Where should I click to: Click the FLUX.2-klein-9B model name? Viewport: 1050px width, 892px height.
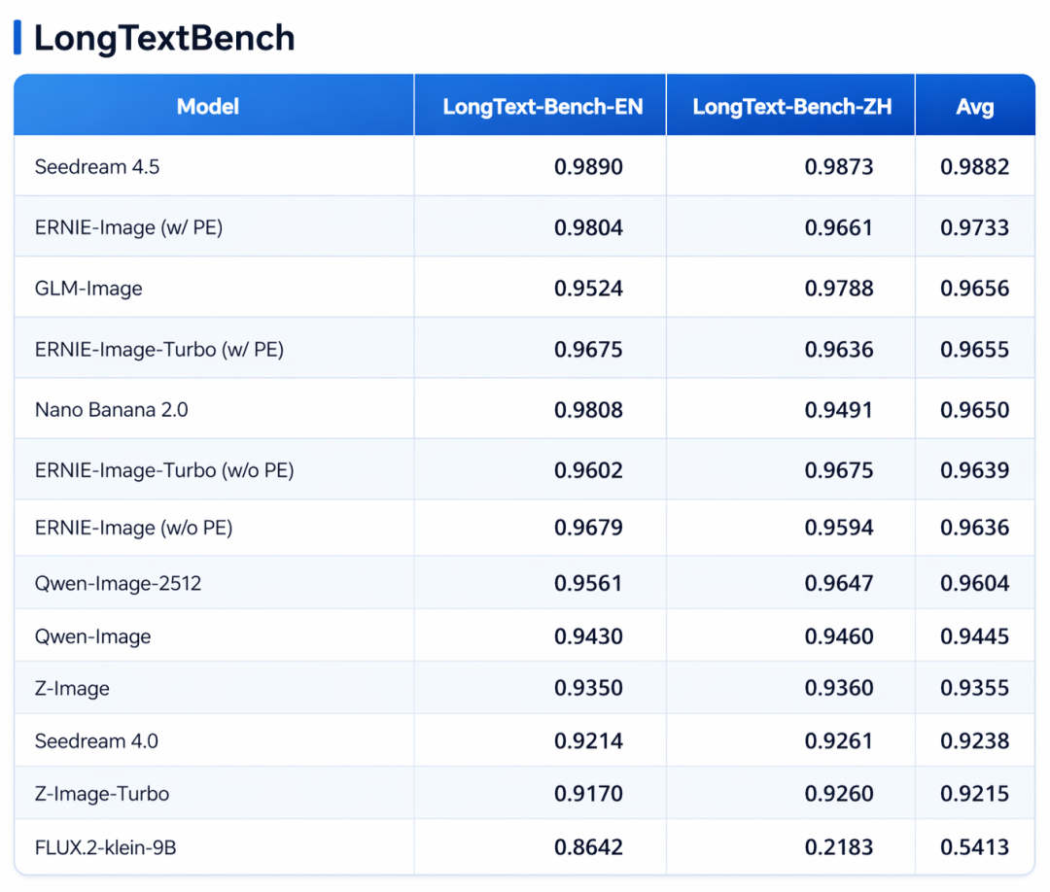coord(105,848)
